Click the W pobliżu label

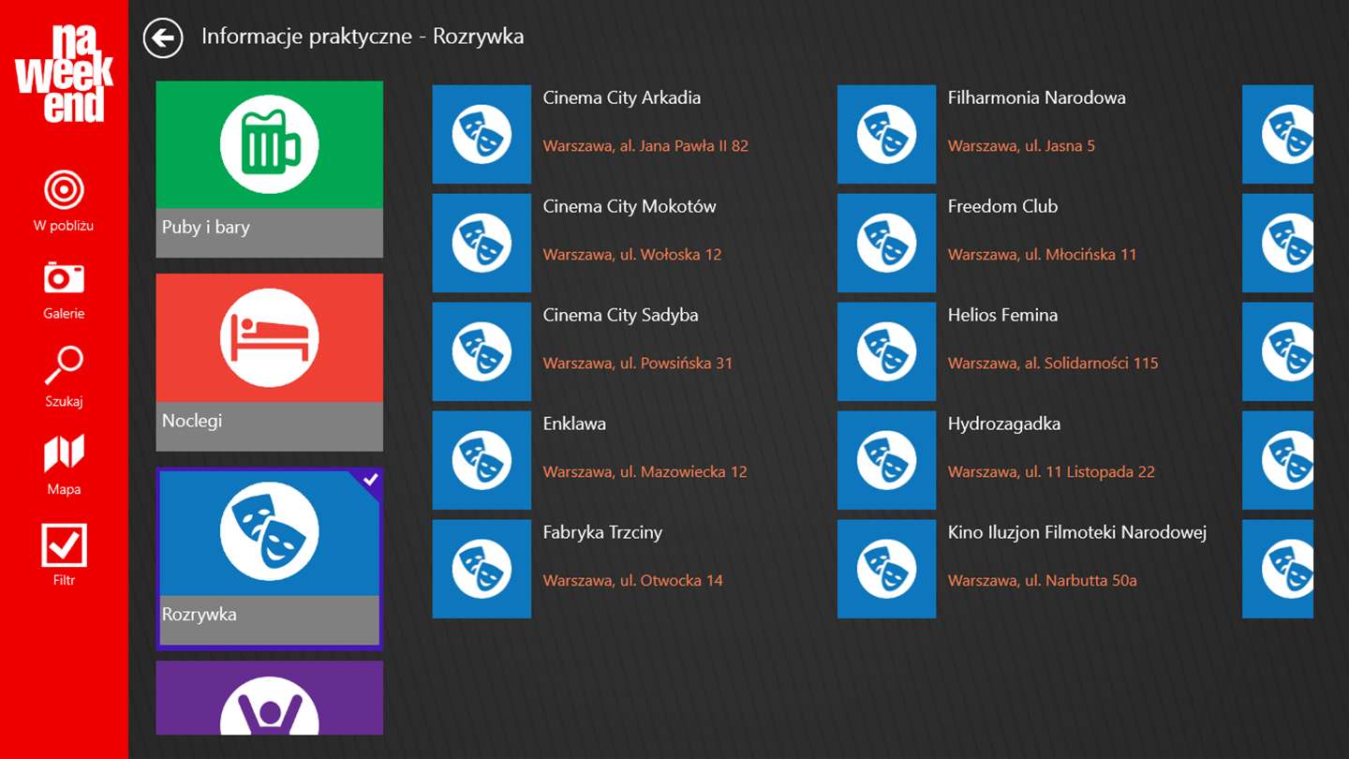pos(64,226)
